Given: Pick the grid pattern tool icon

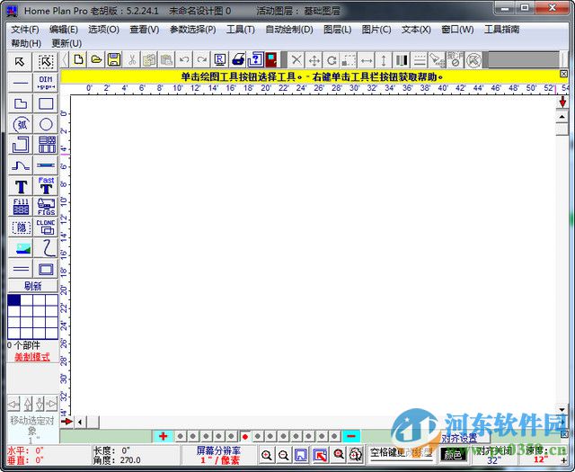Looking at the screenshot, I should click(46, 145).
